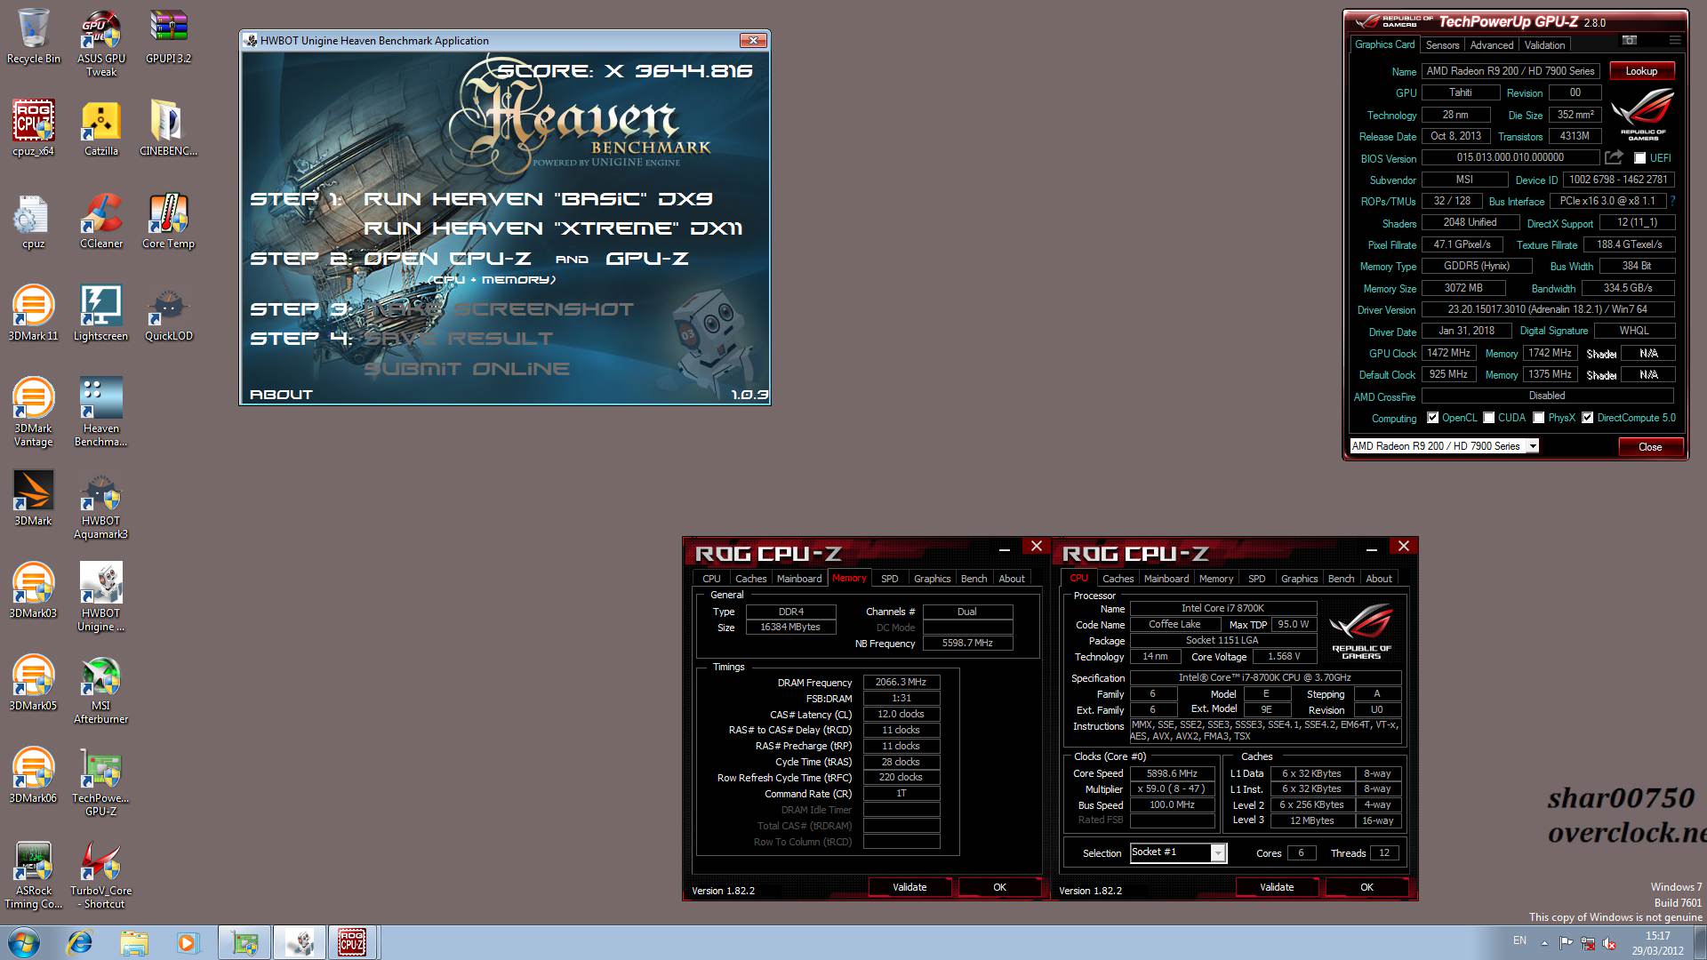
Task: Open the QuickLOD desktop icon
Action: click(x=168, y=314)
